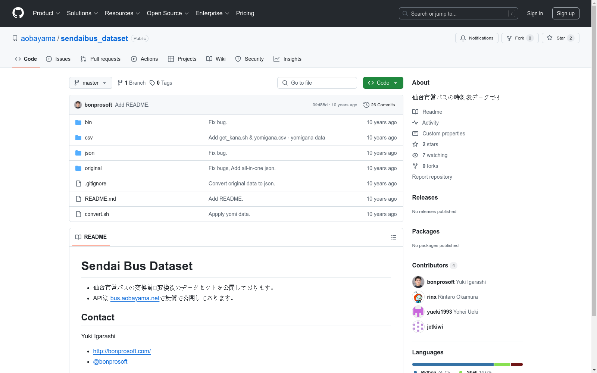This screenshot has height=373, width=597.
Task: Open the GitHub home logo
Action: 18,13
